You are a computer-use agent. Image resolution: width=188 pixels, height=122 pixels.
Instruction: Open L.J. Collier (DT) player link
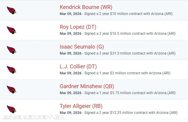pos(78,67)
